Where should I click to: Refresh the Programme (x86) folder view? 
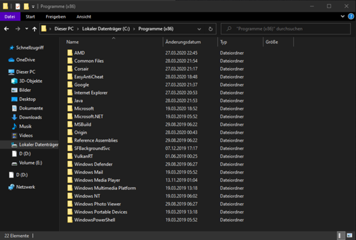click(211, 29)
